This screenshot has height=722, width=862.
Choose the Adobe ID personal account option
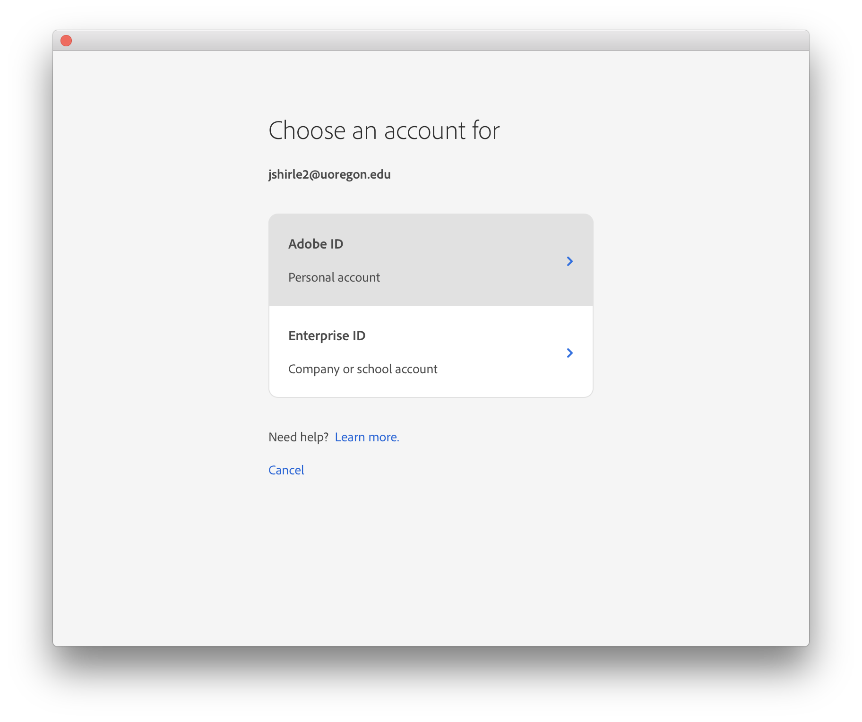[x=431, y=260]
